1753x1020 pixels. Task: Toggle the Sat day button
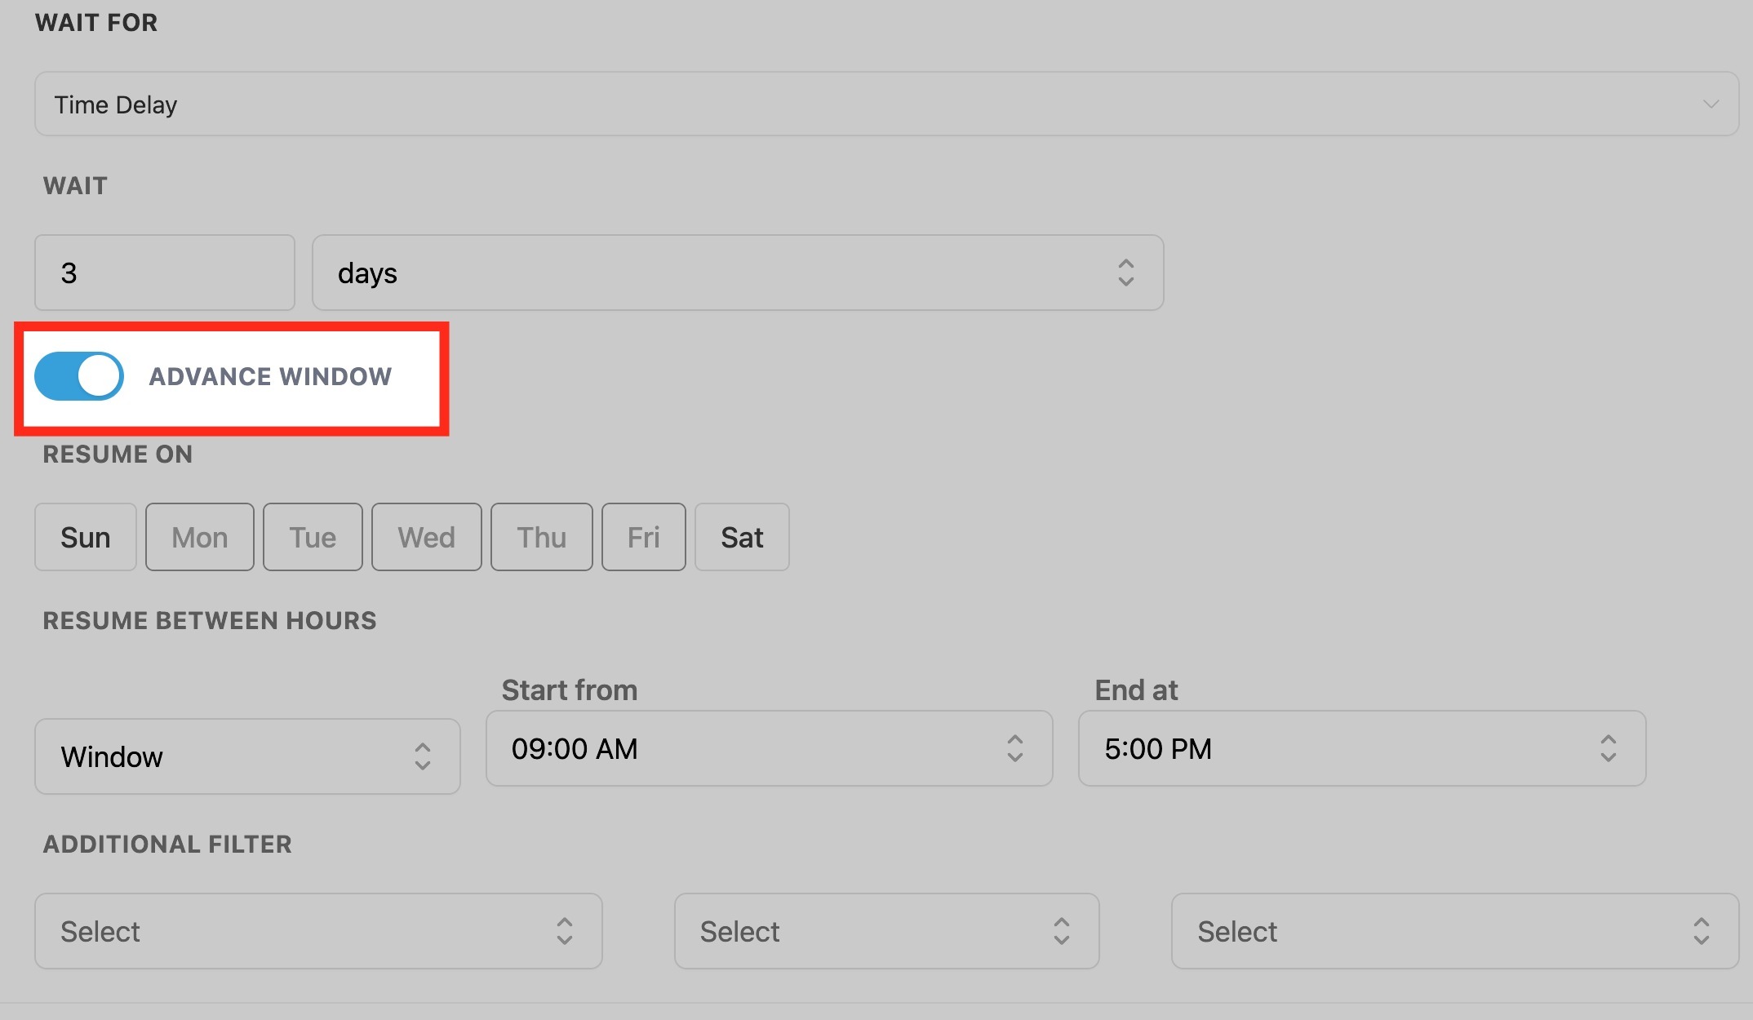[x=742, y=537]
